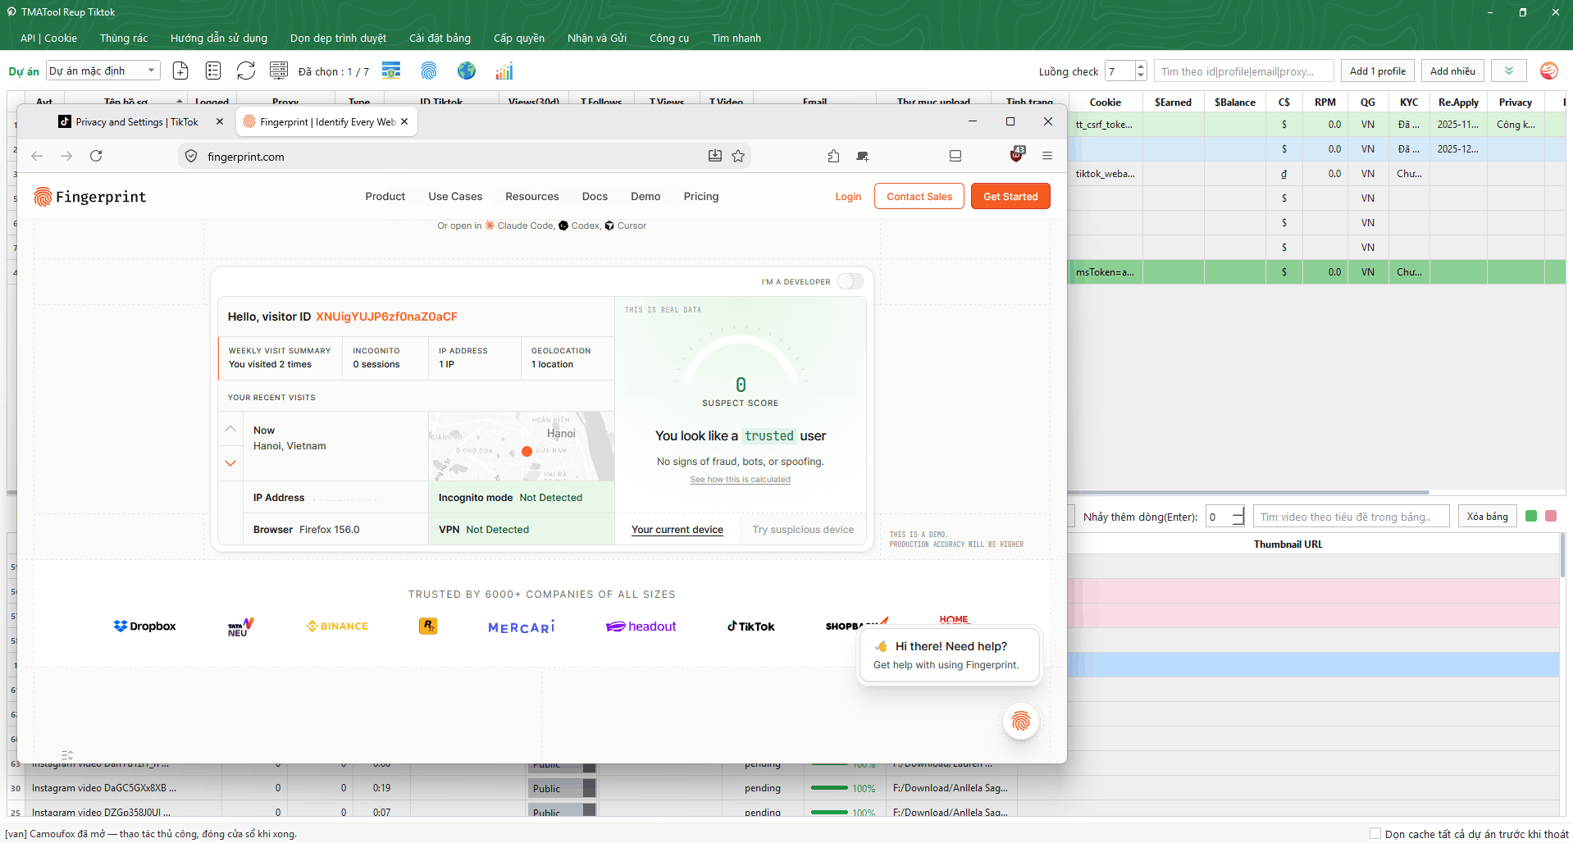Check 'Dọn cache tất cả dự án' checkbox

(x=1375, y=833)
